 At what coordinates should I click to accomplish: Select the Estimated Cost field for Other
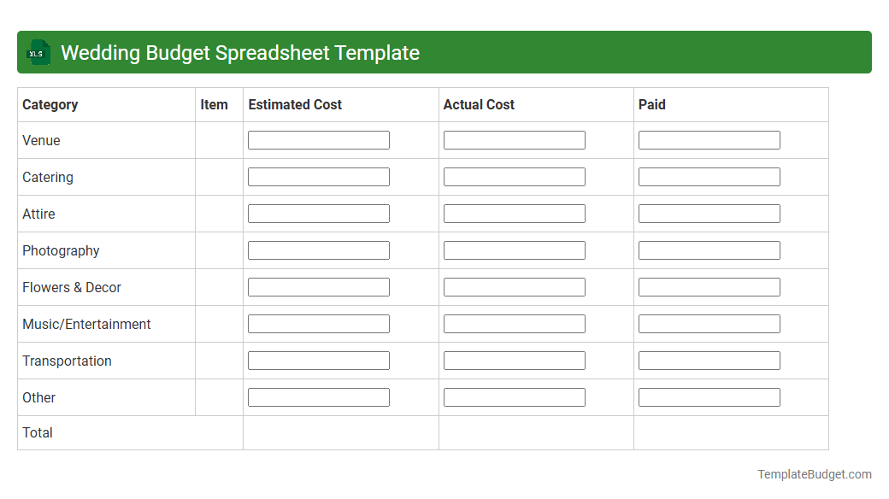coord(318,396)
